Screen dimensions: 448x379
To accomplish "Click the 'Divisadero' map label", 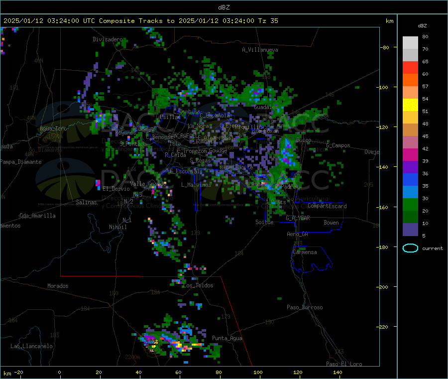I will point(108,39).
